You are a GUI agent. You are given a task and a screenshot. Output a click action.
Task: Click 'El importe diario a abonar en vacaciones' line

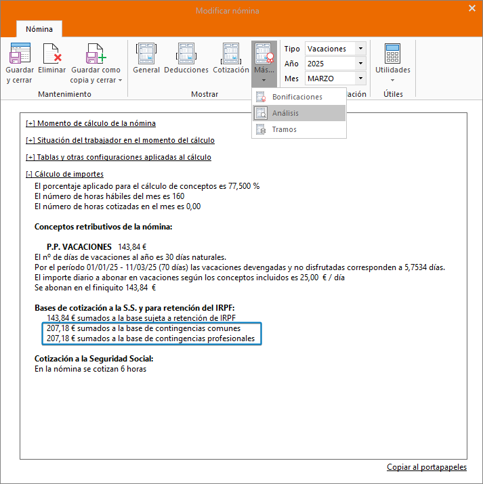190,278
